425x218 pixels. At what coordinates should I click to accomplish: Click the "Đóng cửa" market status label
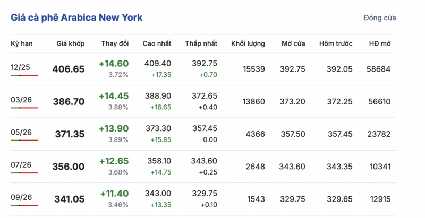coord(380,18)
